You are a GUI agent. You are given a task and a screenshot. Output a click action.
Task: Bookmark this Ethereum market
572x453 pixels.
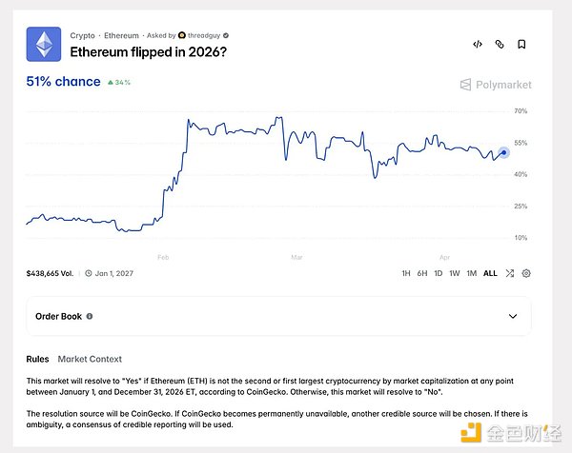521,44
